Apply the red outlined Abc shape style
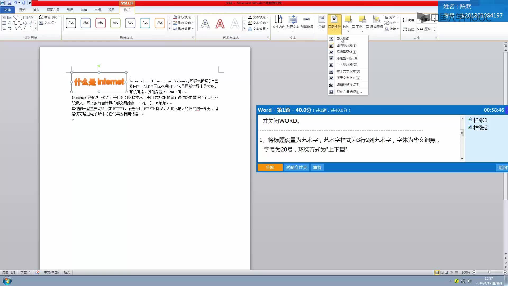The height and width of the screenshot is (286, 508). click(101, 23)
